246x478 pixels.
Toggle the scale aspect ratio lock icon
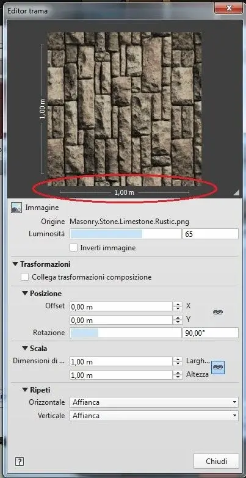pyautogui.click(x=218, y=368)
